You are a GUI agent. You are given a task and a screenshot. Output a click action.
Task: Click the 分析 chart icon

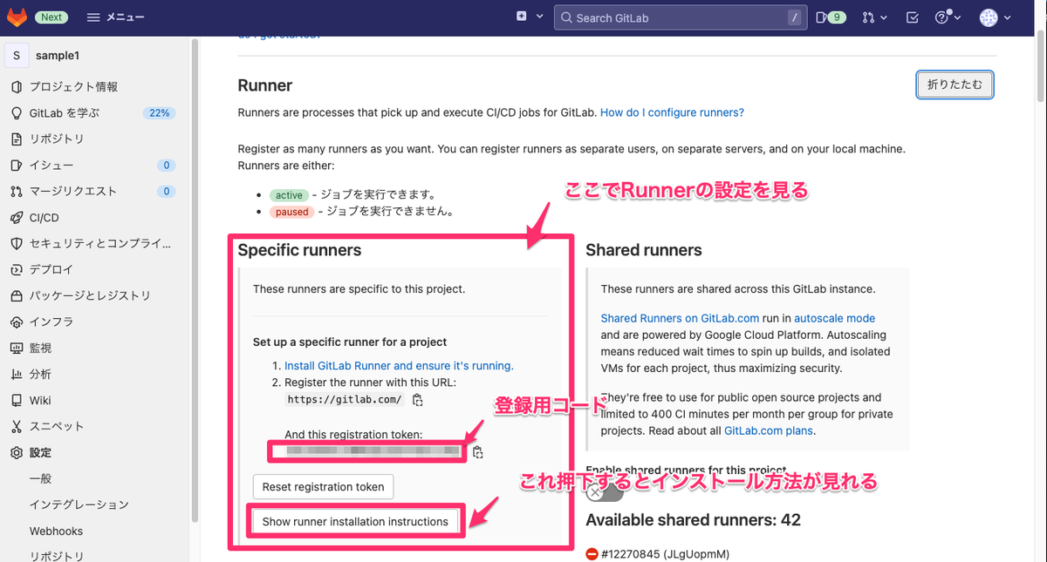coord(16,375)
